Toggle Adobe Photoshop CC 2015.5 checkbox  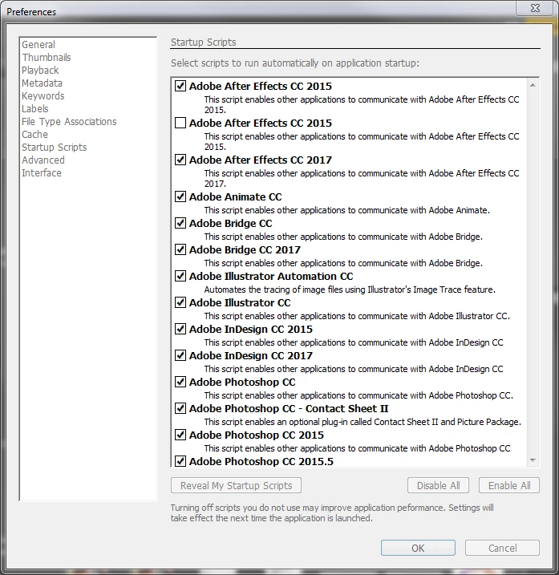click(x=180, y=461)
